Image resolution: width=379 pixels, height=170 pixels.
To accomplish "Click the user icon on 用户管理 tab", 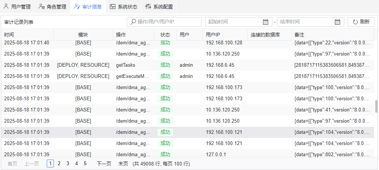I will click(x=6, y=6).
